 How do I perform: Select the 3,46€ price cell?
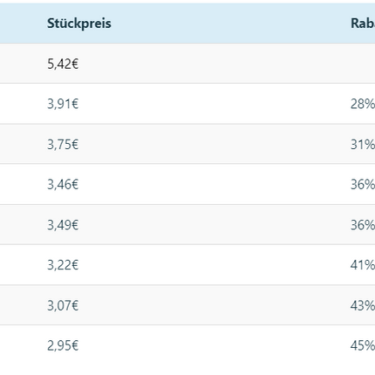(x=63, y=184)
